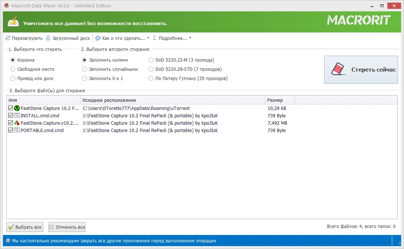The width and height of the screenshot is (404, 249).
Task: Click the Перезагрузить refresh icon
Action: pos(8,38)
